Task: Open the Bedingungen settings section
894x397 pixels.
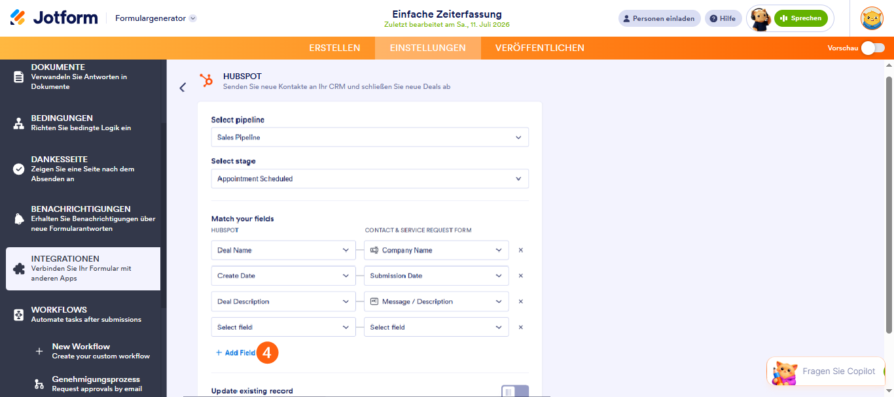Action: pos(83,123)
